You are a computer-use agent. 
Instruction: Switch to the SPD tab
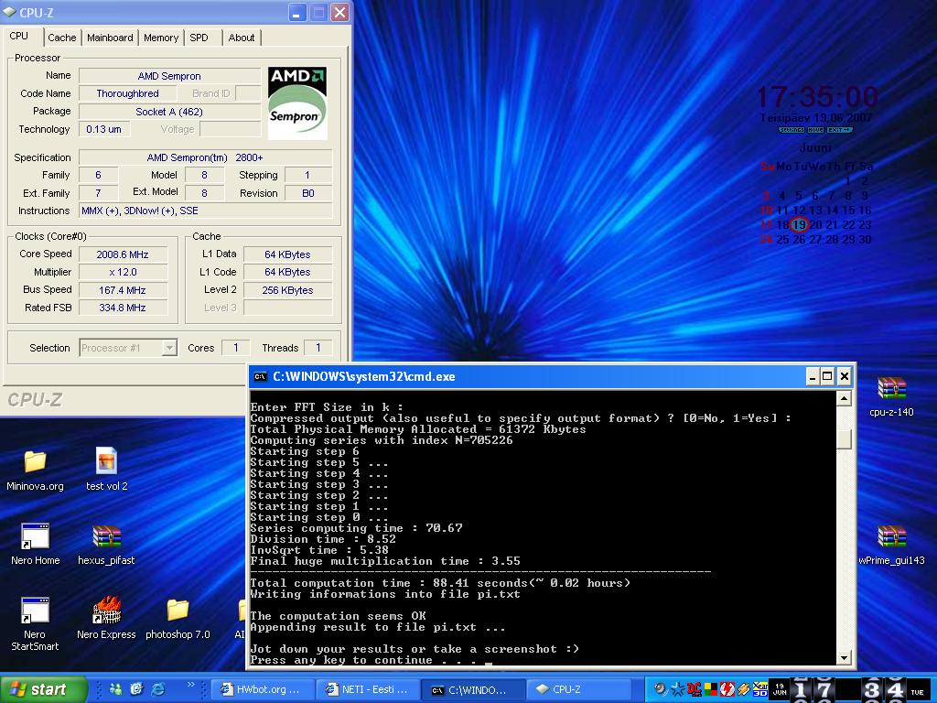[199, 38]
